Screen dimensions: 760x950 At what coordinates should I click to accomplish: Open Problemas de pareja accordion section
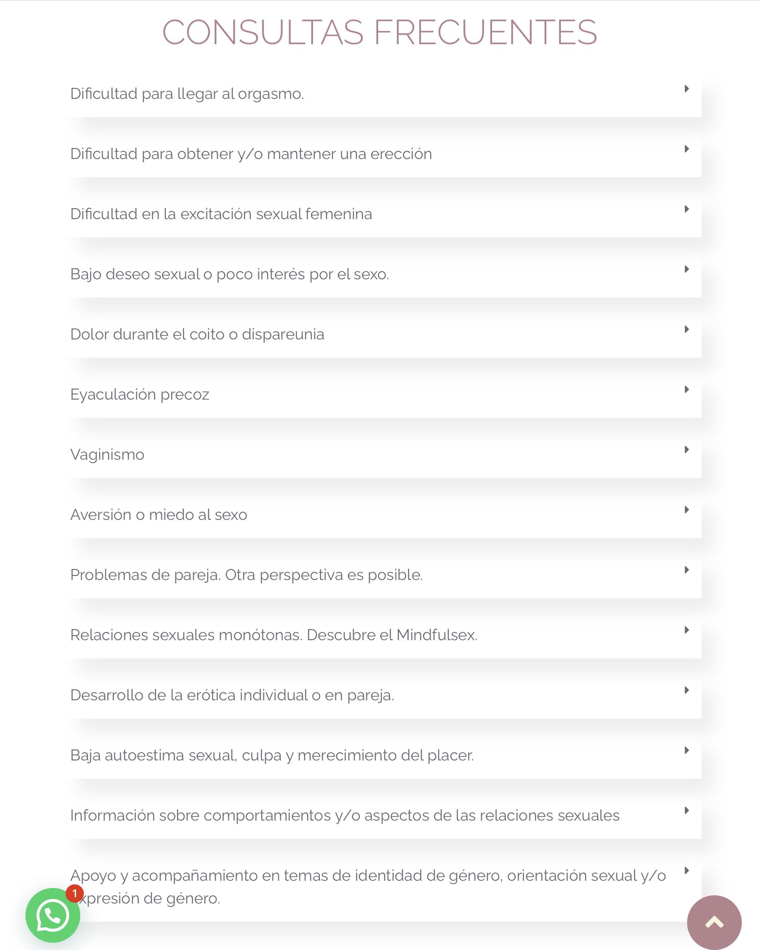click(246, 575)
